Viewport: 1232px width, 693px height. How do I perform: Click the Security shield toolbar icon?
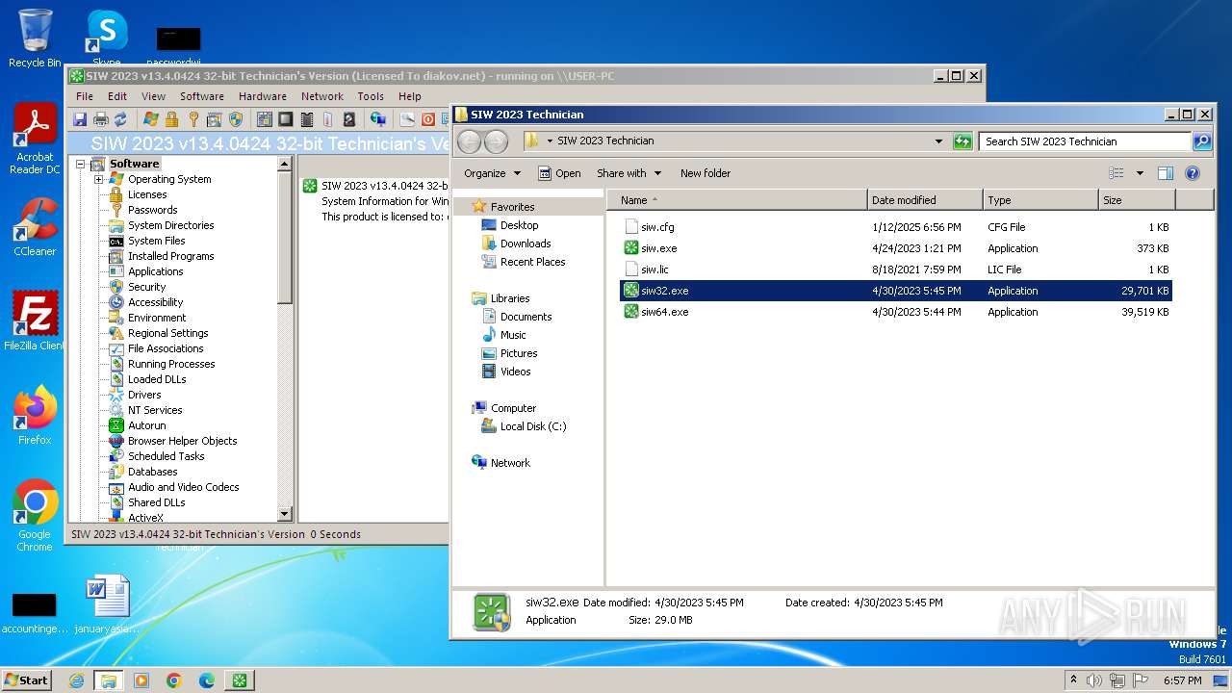pos(236,119)
